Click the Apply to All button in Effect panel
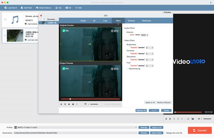Image resolution: width=214 pixels, height=138 pixels. pos(150,102)
